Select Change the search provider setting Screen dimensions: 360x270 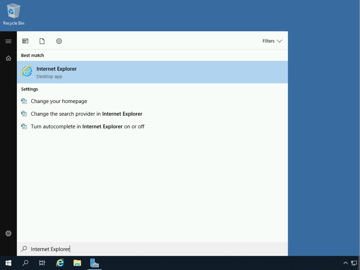[x=86, y=114]
